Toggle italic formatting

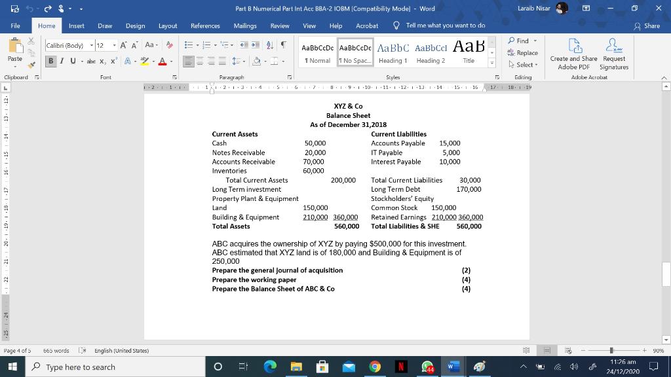point(62,61)
